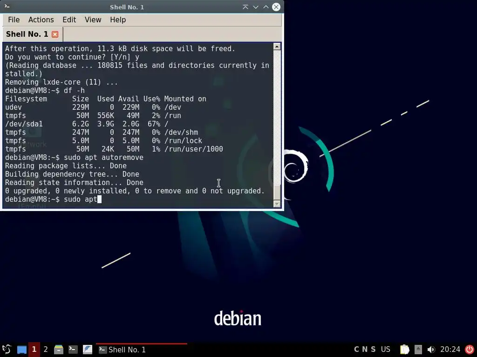Open the File menu
This screenshot has height=357, width=477.
tap(14, 20)
